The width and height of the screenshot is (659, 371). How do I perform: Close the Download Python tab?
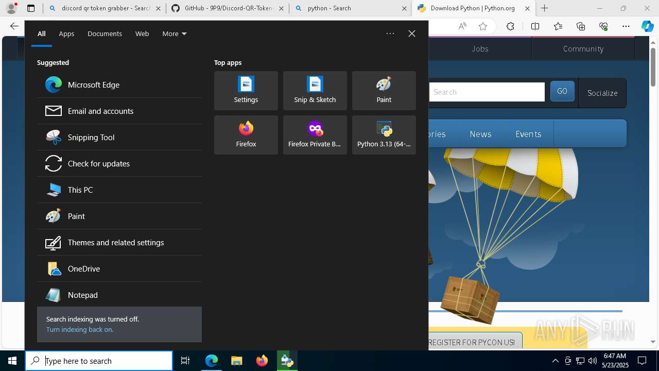pos(527,8)
